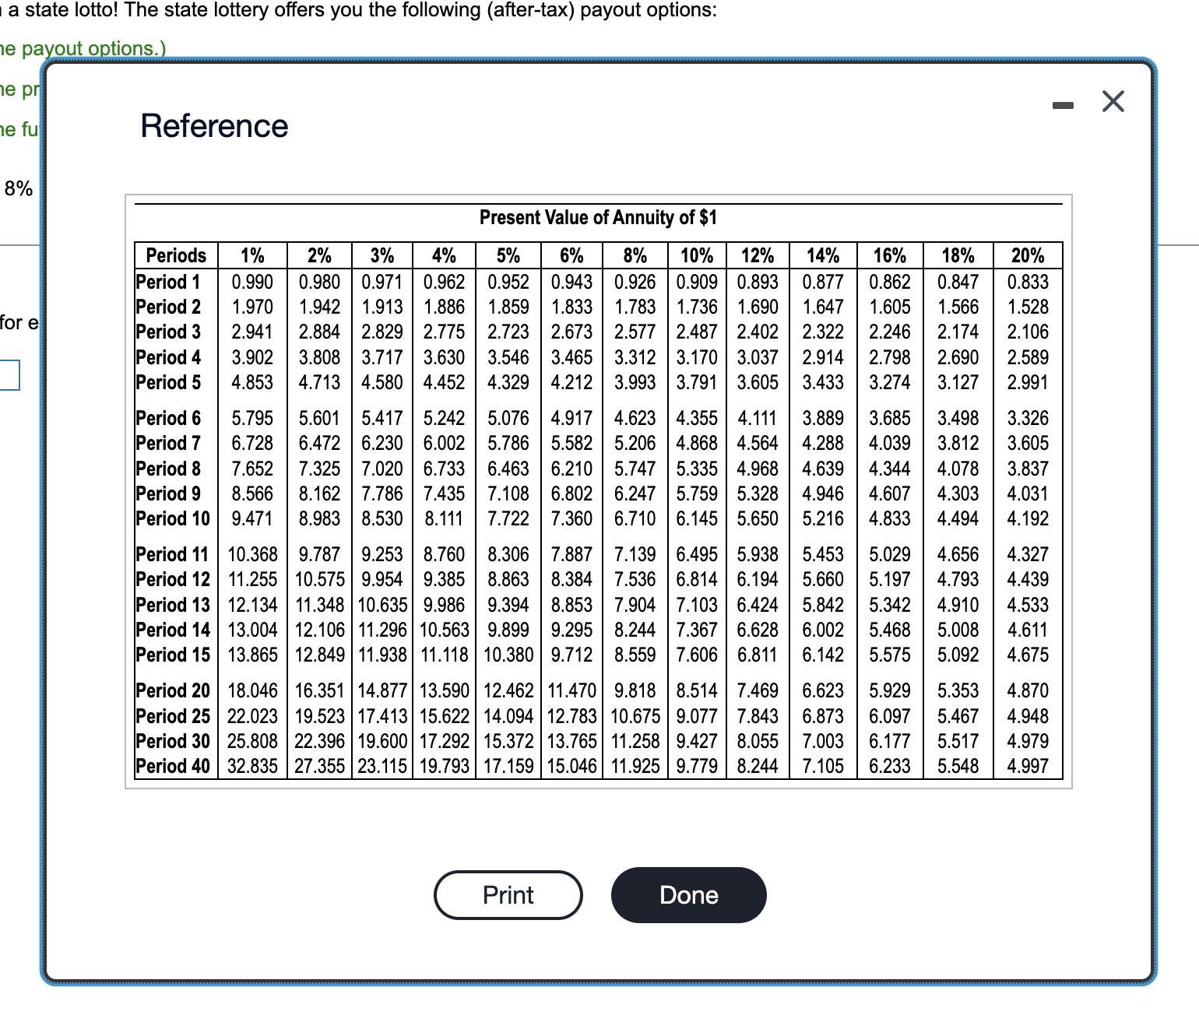Click the 'Present Value of Annuity of $1' title
1199x1029 pixels.
597,217
